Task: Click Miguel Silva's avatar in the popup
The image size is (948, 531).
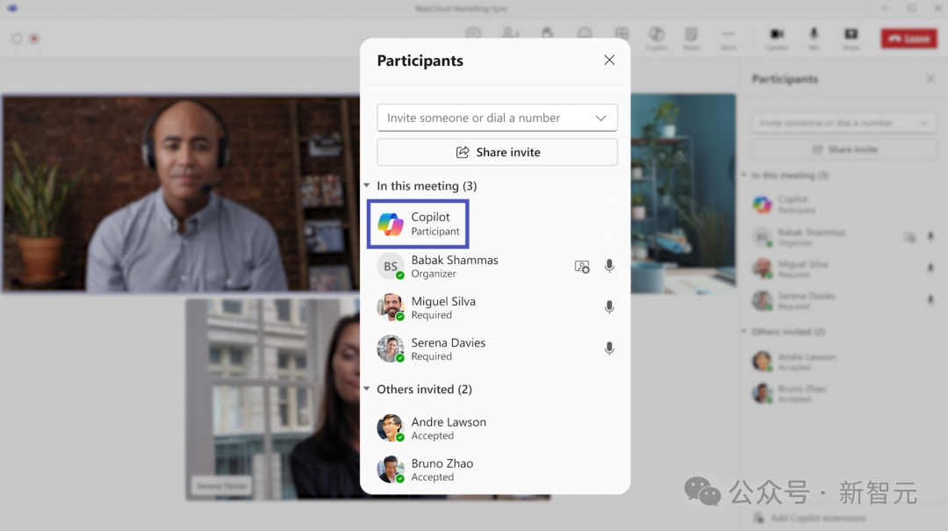Action: pos(390,307)
